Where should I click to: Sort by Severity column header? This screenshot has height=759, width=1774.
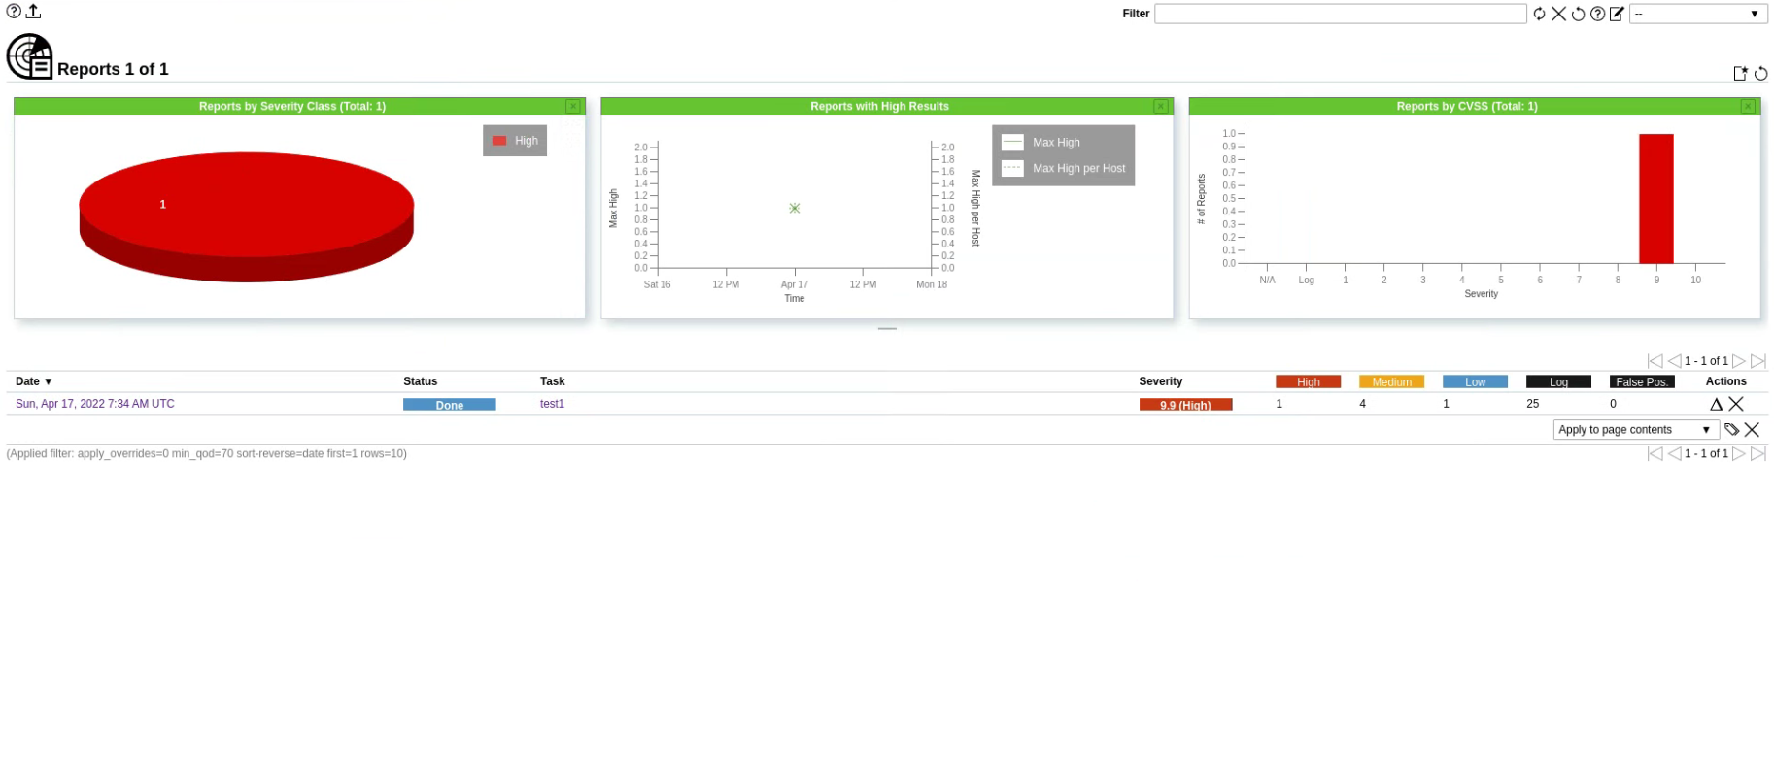[1161, 381]
